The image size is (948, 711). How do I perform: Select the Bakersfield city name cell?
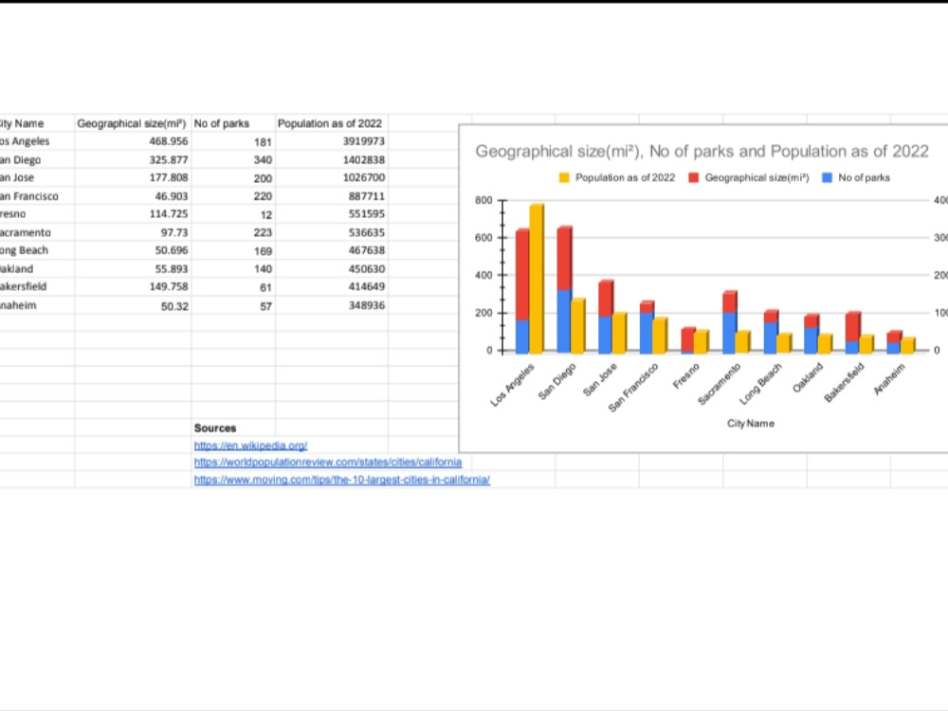(37, 286)
